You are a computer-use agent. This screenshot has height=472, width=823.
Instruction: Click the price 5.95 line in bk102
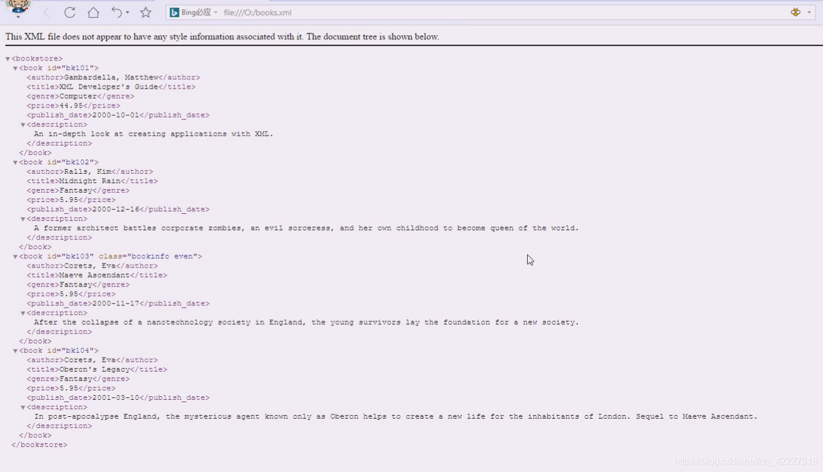click(71, 200)
